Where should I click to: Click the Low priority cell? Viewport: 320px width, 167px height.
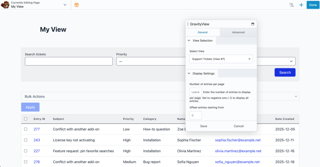pyautogui.click(x=126, y=129)
